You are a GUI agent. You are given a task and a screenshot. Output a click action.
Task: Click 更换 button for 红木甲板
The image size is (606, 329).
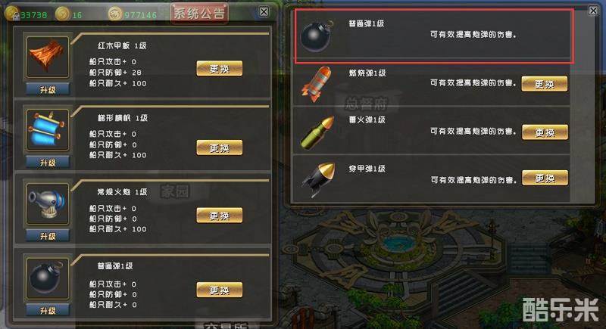click(219, 69)
